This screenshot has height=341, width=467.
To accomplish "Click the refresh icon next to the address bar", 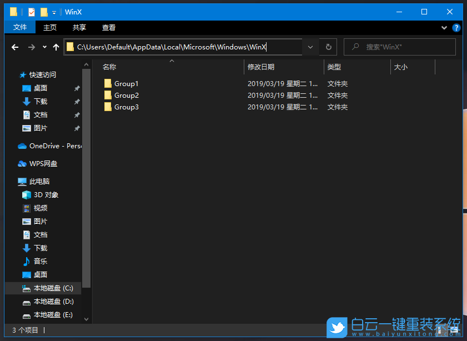I will (328, 47).
